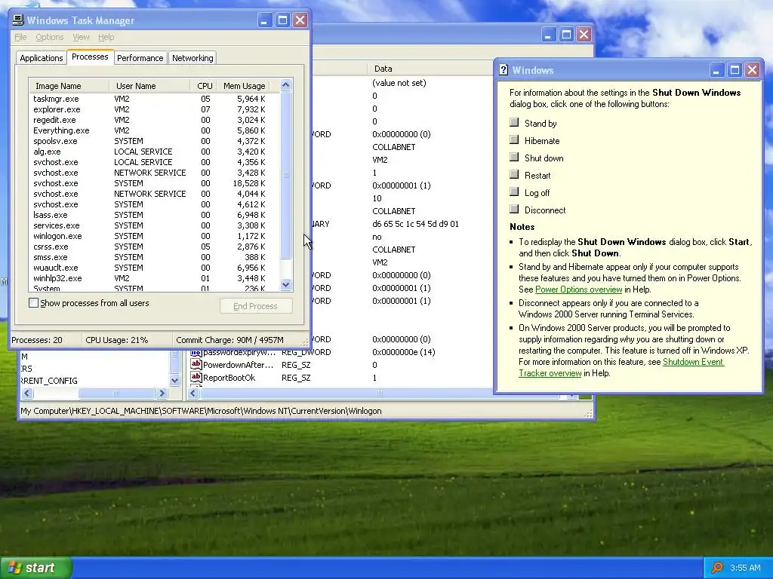Open the Help menu in Task Manager
The image size is (773, 579).
(x=106, y=37)
